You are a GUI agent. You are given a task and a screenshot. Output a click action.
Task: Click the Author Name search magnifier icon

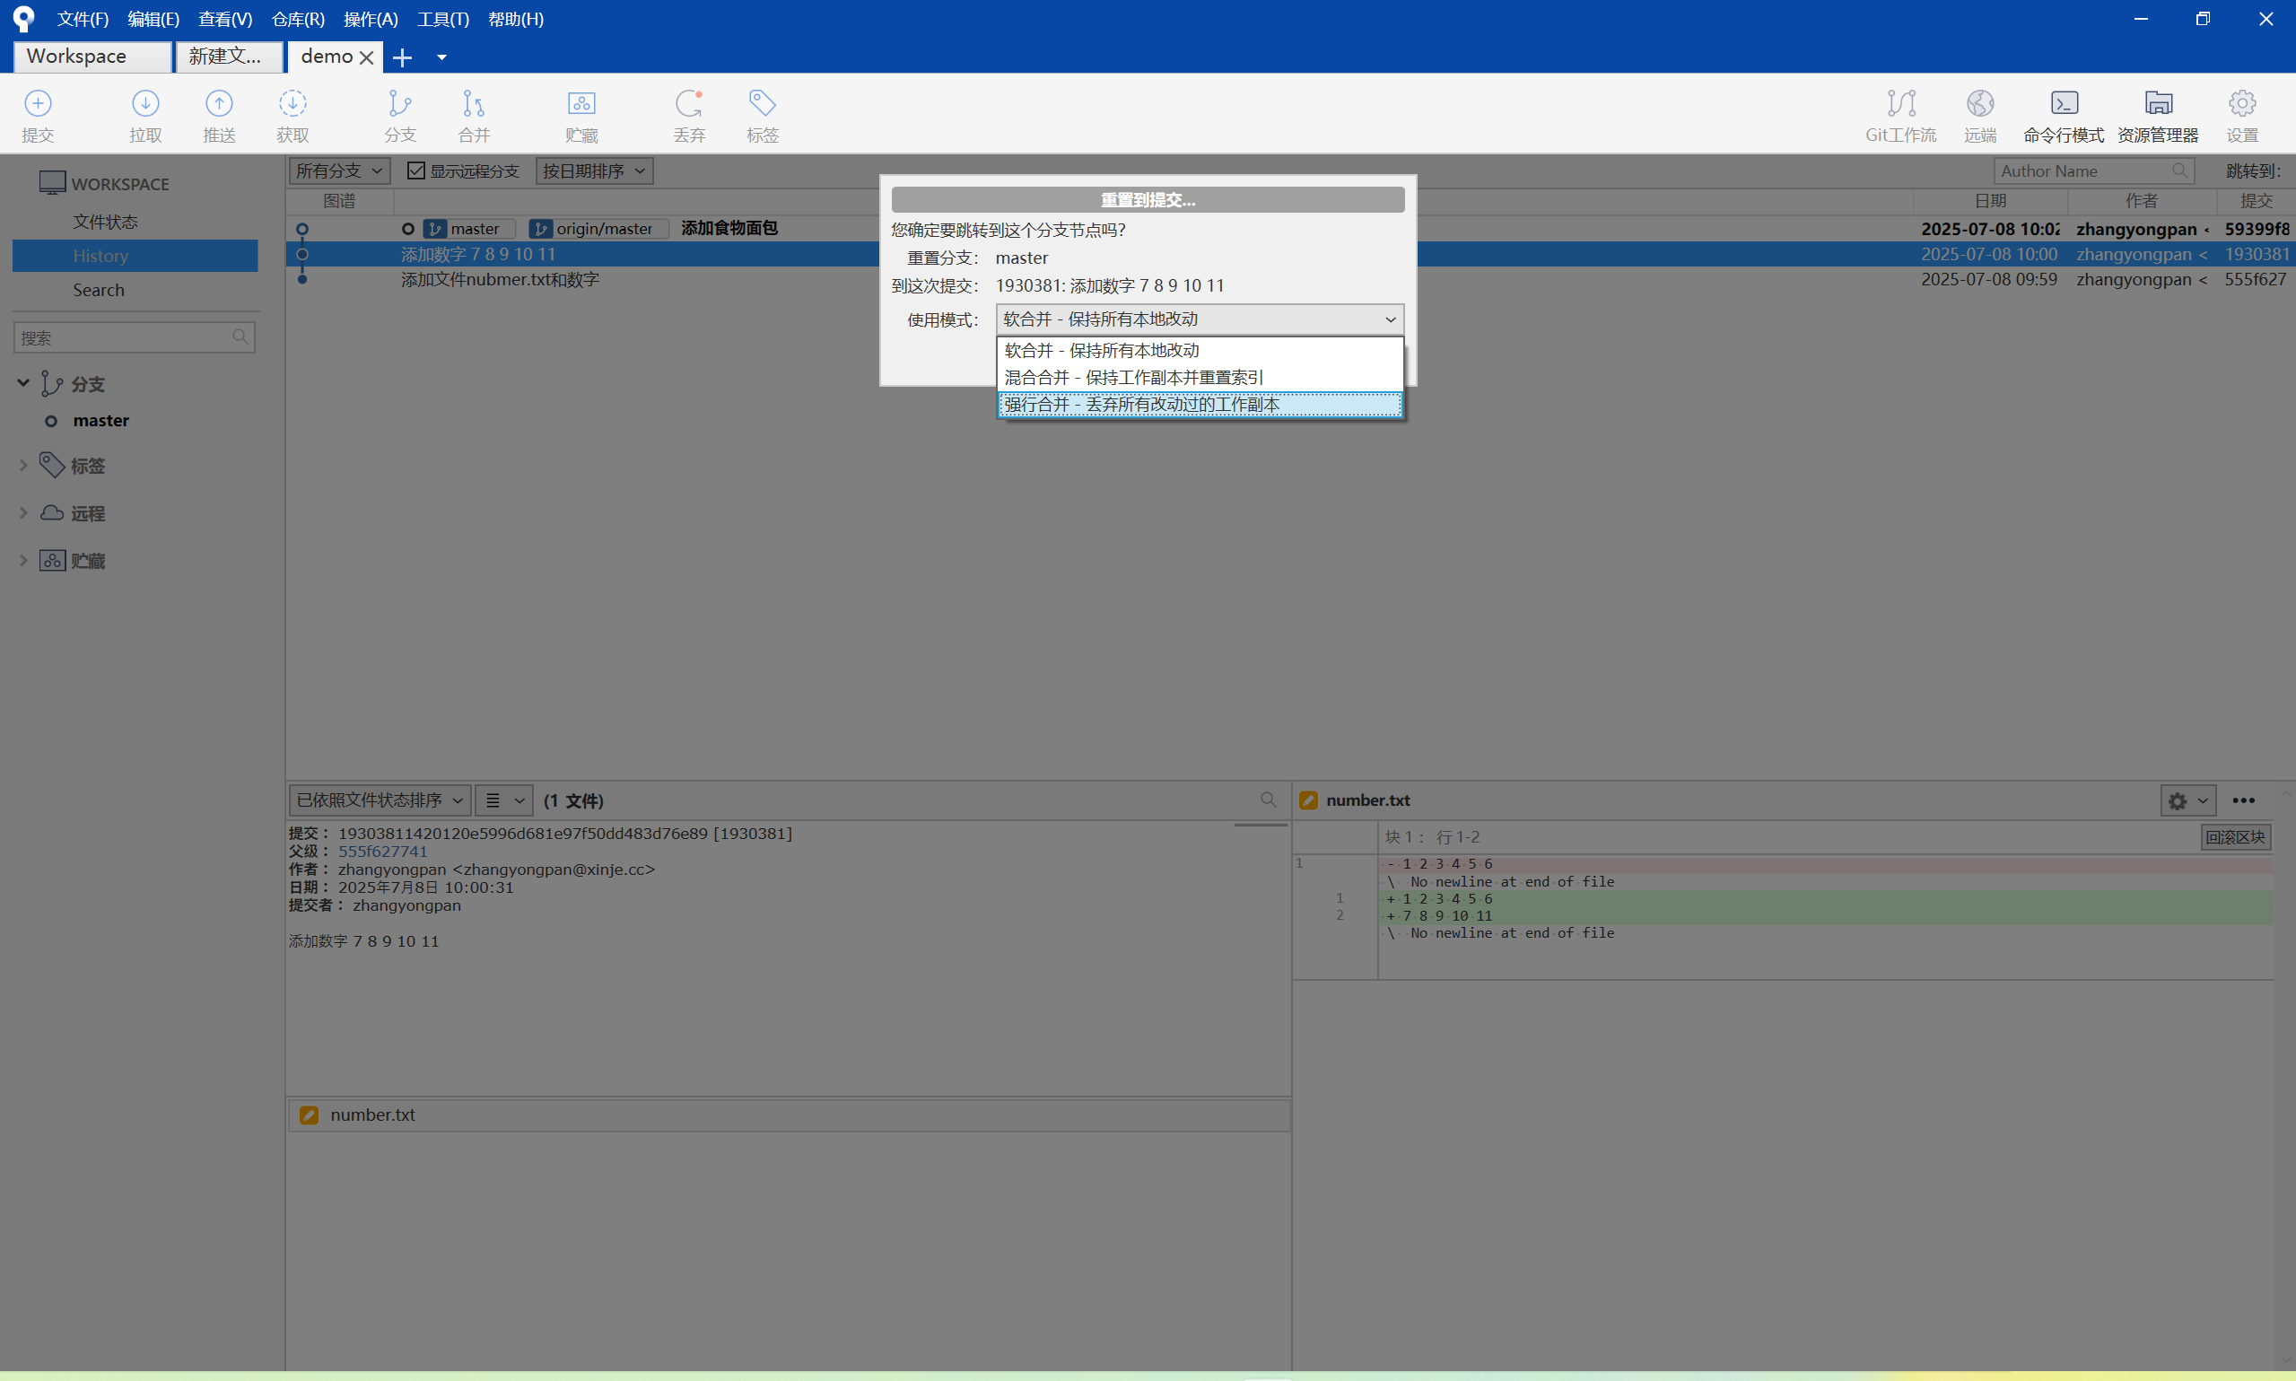tap(2179, 170)
